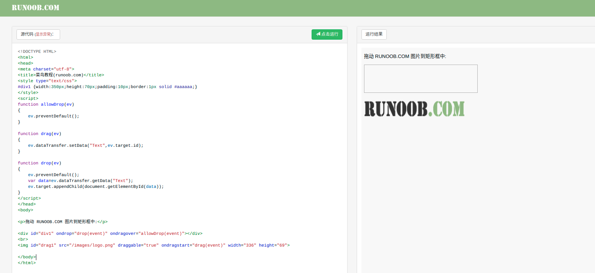
Task: Click the empty drop rectangle in result pane
Action: (421, 79)
